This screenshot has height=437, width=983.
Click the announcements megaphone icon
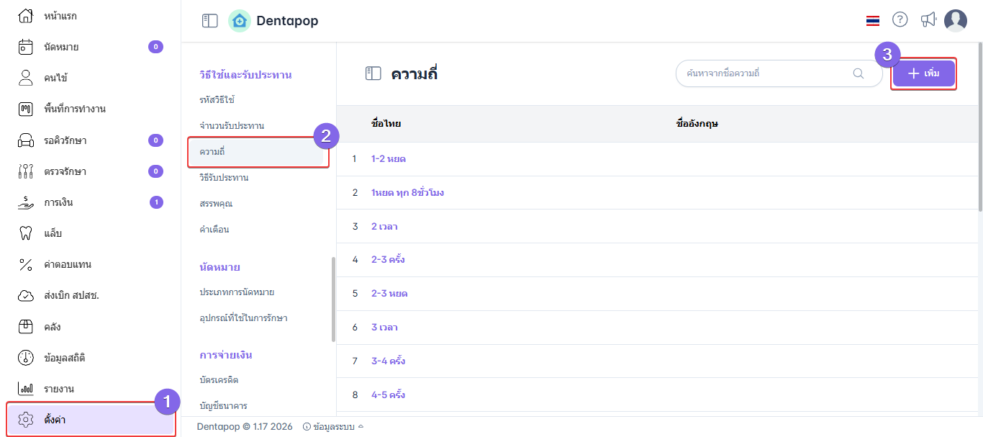tap(928, 20)
